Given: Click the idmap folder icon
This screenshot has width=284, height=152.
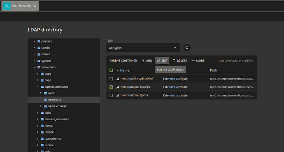Looking at the screenshot, I should pyautogui.click(x=42, y=126).
